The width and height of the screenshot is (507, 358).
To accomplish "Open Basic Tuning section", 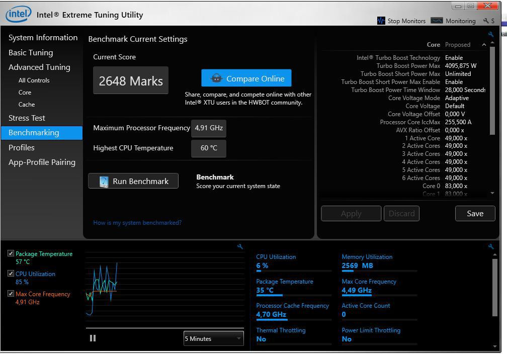I will [x=31, y=52].
